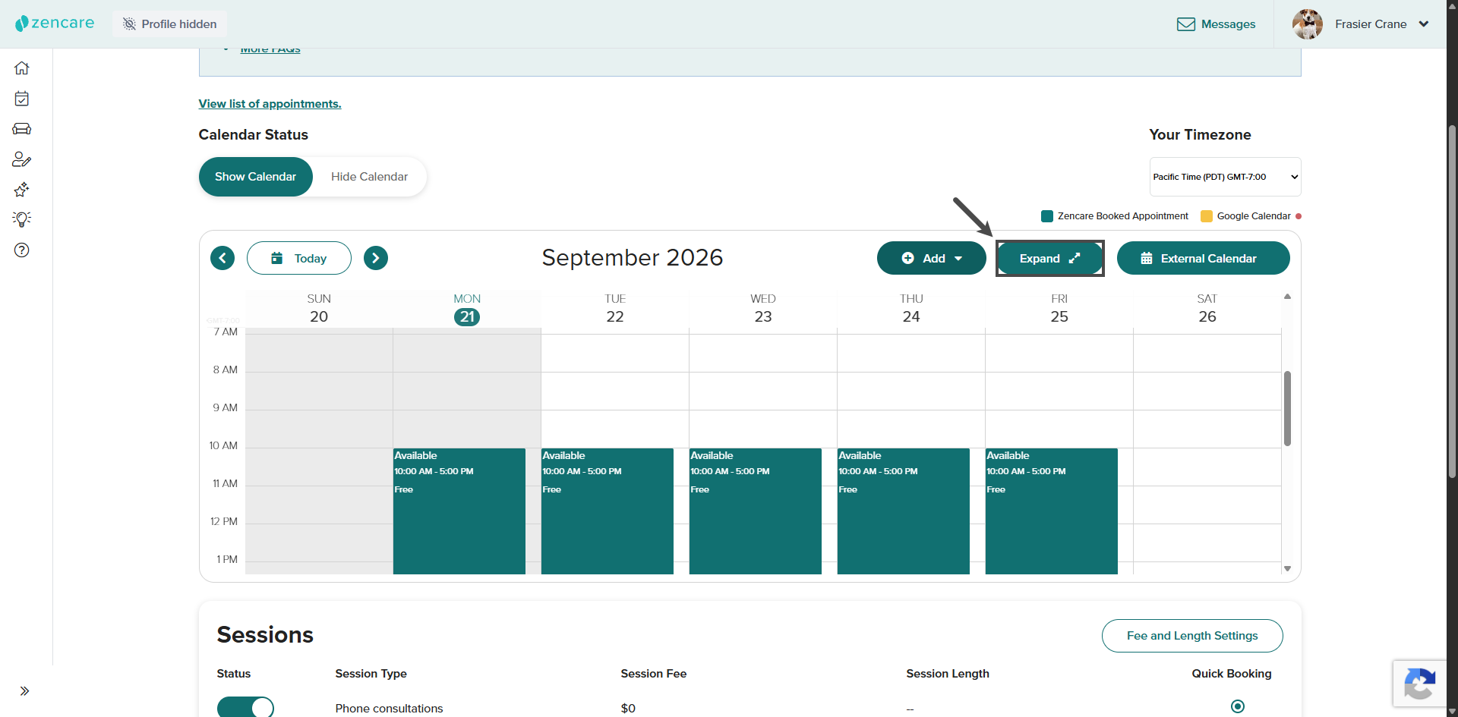Screen dimensions: 1458x717
Task: Open the Add dropdown button
Action: pos(932,258)
